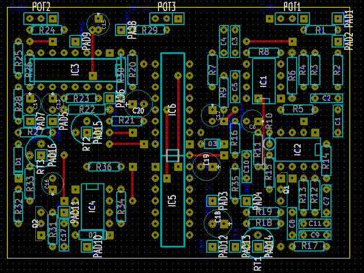The image size is (364, 273).
Task: Select capacitor C10 footprint
Action: click(246, 166)
